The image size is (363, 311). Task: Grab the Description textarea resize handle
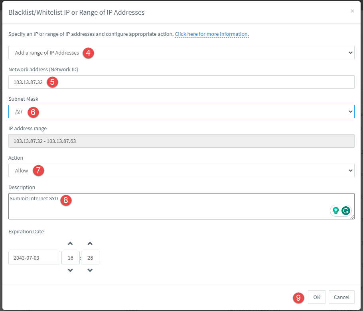point(352,217)
